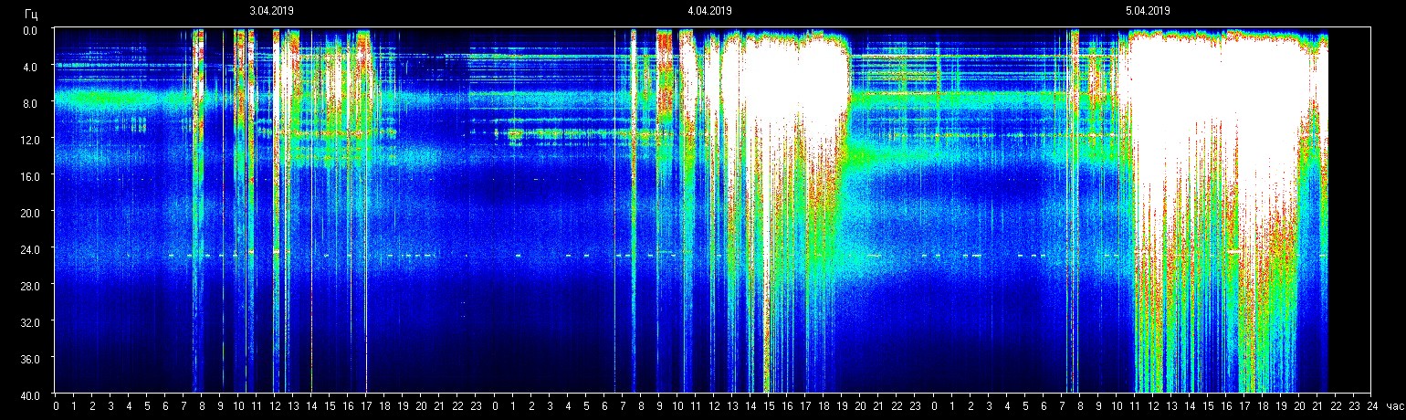
Task: Click the 4.04.2019 date label
Action: coord(709,11)
